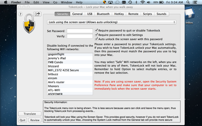Toggle Require password to quit or disable Tokenlock
The height and width of the screenshot is (126, 202).
(96, 30)
